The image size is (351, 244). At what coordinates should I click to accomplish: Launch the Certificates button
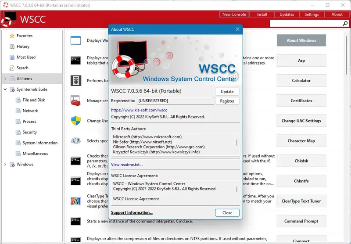coord(301,101)
